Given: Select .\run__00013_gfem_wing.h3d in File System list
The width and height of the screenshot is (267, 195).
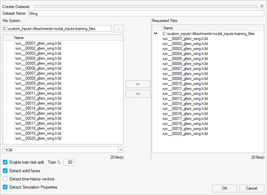Looking at the screenshot, I should click(37, 103).
